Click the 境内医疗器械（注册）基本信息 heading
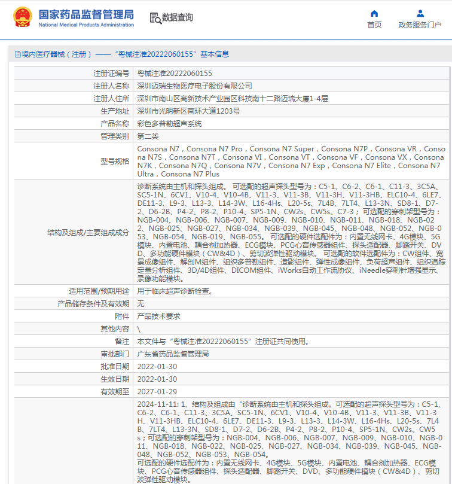The height and width of the screenshot is (484, 452). [x=122, y=54]
